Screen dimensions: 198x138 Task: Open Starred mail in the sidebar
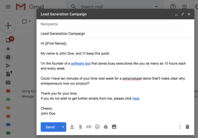[x=8, y=49]
